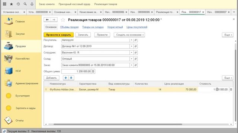Open the Еще menu above the table
Image resolution: width=238 pixels, height=133 pixels.
click(228, 78)
